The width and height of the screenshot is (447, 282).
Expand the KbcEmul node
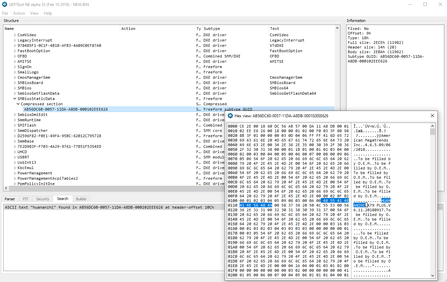[15, 168]
